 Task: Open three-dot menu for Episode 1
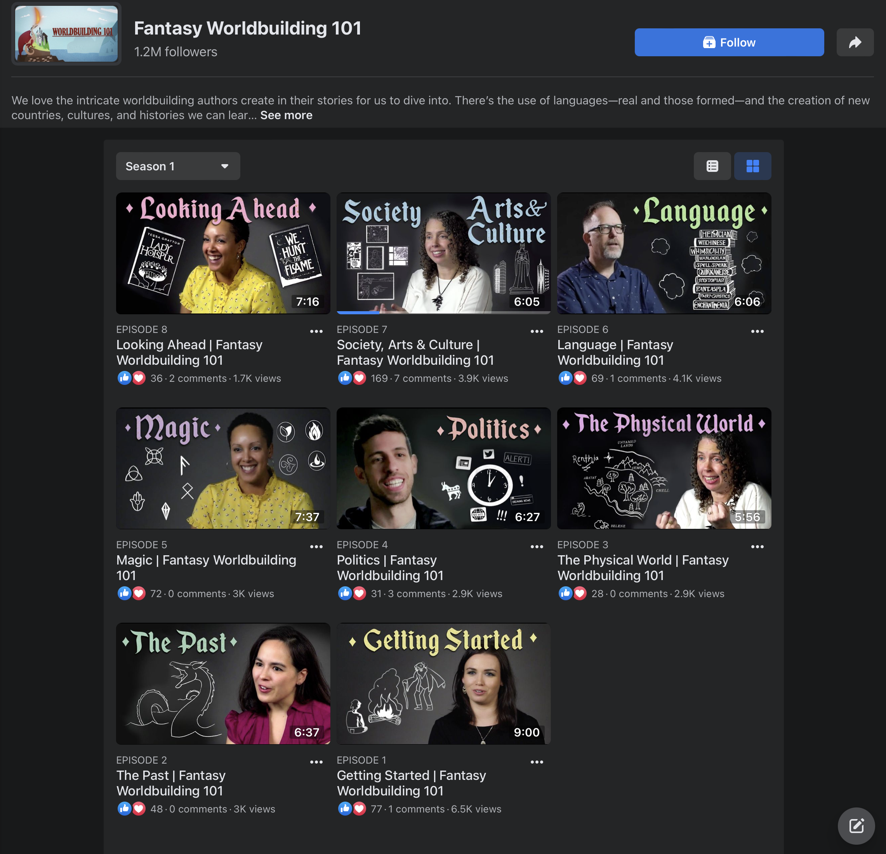[537, 762]
